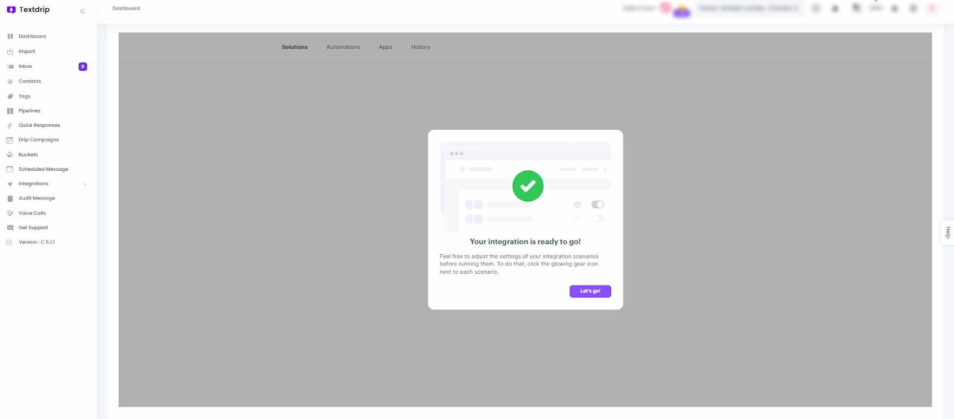Image resolution: width=954 pixels, height=419 pixels.
Task: Switch to the Solutions tab
Action: coord(295,47)
